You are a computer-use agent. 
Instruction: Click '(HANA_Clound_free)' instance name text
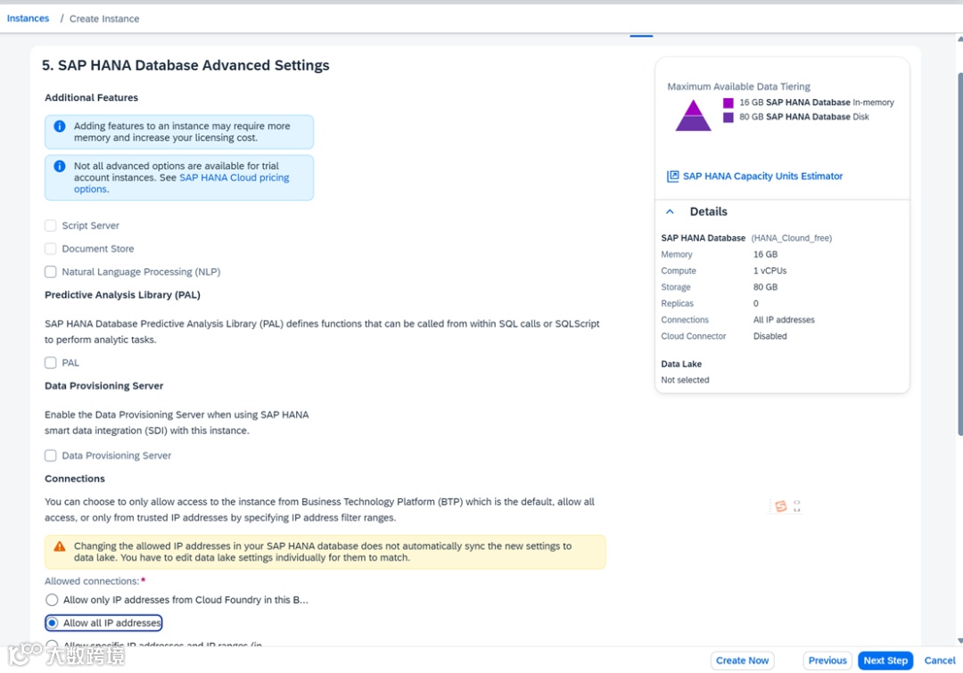pos(792,238)
